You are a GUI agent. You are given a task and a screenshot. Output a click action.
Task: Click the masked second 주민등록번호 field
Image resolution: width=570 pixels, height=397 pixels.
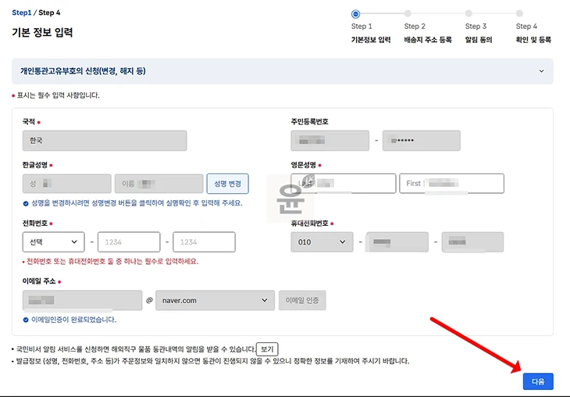point(422,141)
